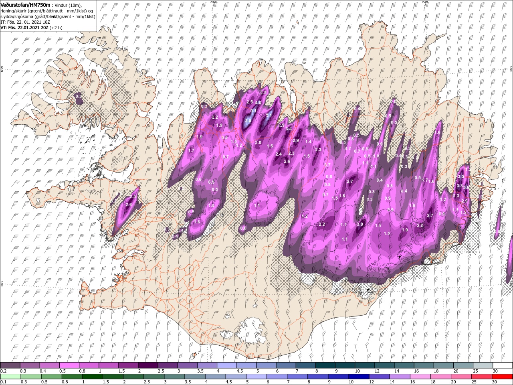Screen dimensions: 513x385
Task: Select the grey-purple 0.2 swatch in snow legend
Action: point(10,365)
